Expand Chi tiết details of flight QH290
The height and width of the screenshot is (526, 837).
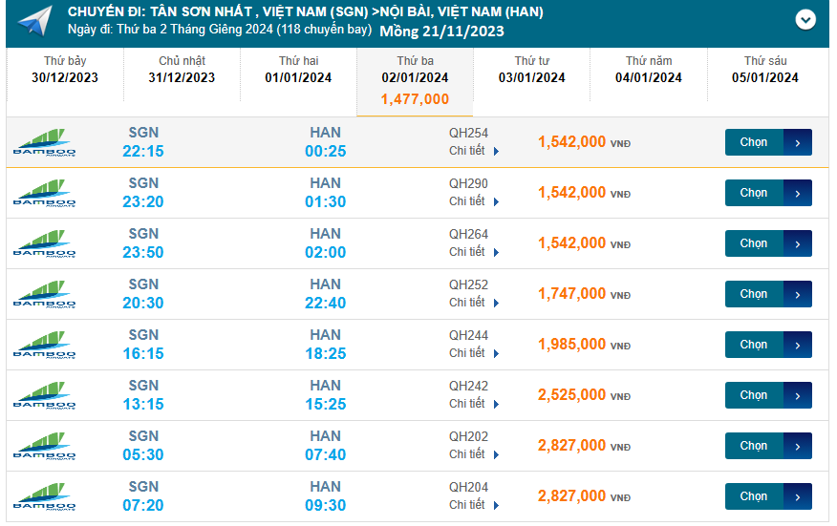tap(473, 201)
